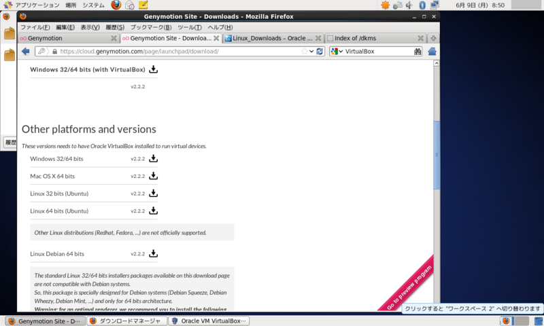Reload the page with the refresh icon
Viewport: 544px width, 326px height.
point(320,51)
